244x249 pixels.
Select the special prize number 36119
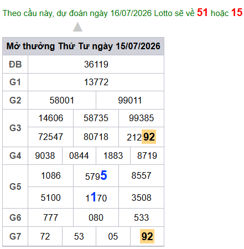pyautogui.click(x=96, y=64)
